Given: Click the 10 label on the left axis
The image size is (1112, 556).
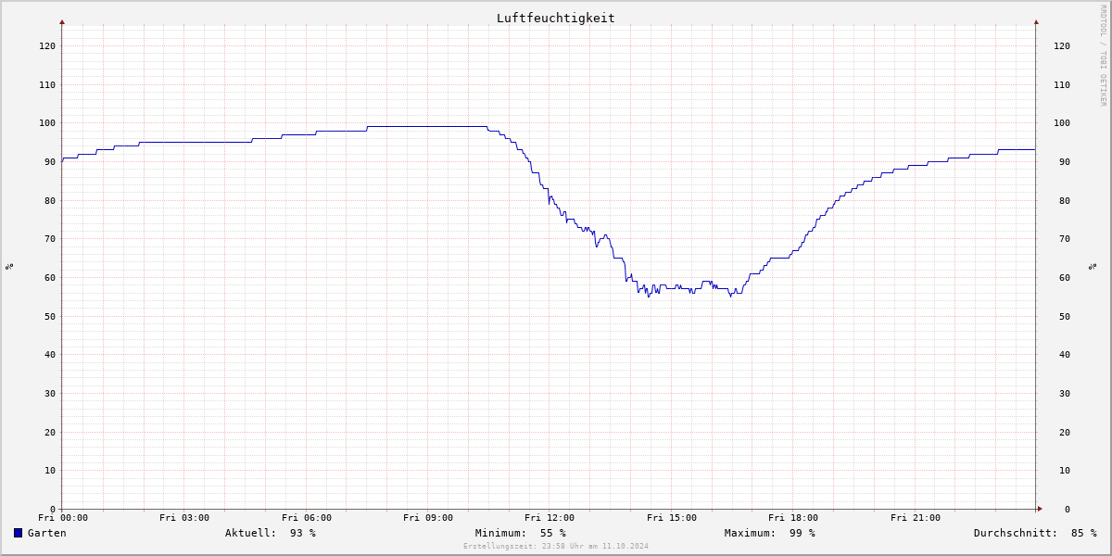Looking at the screenshot, I should click(x=50, y=470).
